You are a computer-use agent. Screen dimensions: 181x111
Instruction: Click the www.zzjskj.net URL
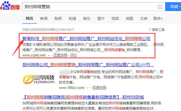34,55
